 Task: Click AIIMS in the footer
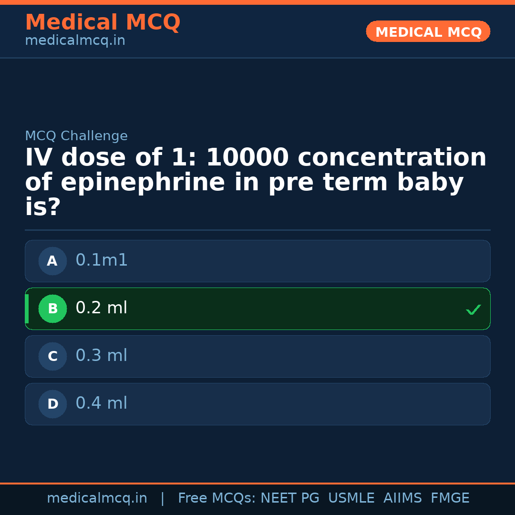click(x=402, y=498)
